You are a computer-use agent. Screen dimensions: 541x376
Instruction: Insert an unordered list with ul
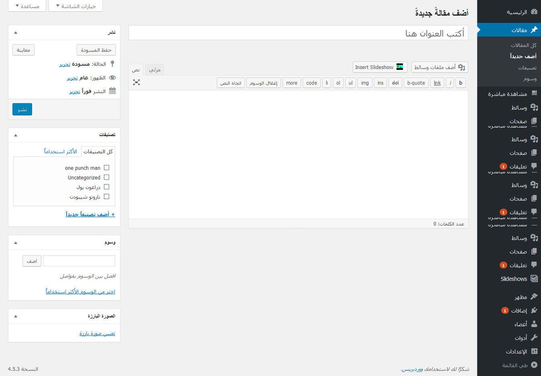point(350,83)
